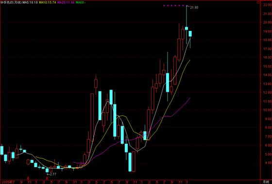Click the yellow MA10 indicator label

pos(48,2)
